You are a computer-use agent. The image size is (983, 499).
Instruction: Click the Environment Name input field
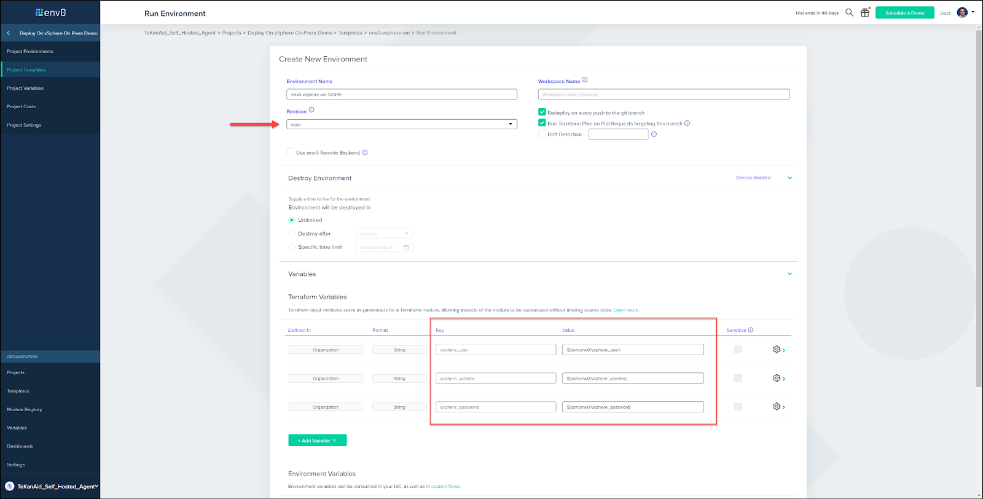[402, 95]
